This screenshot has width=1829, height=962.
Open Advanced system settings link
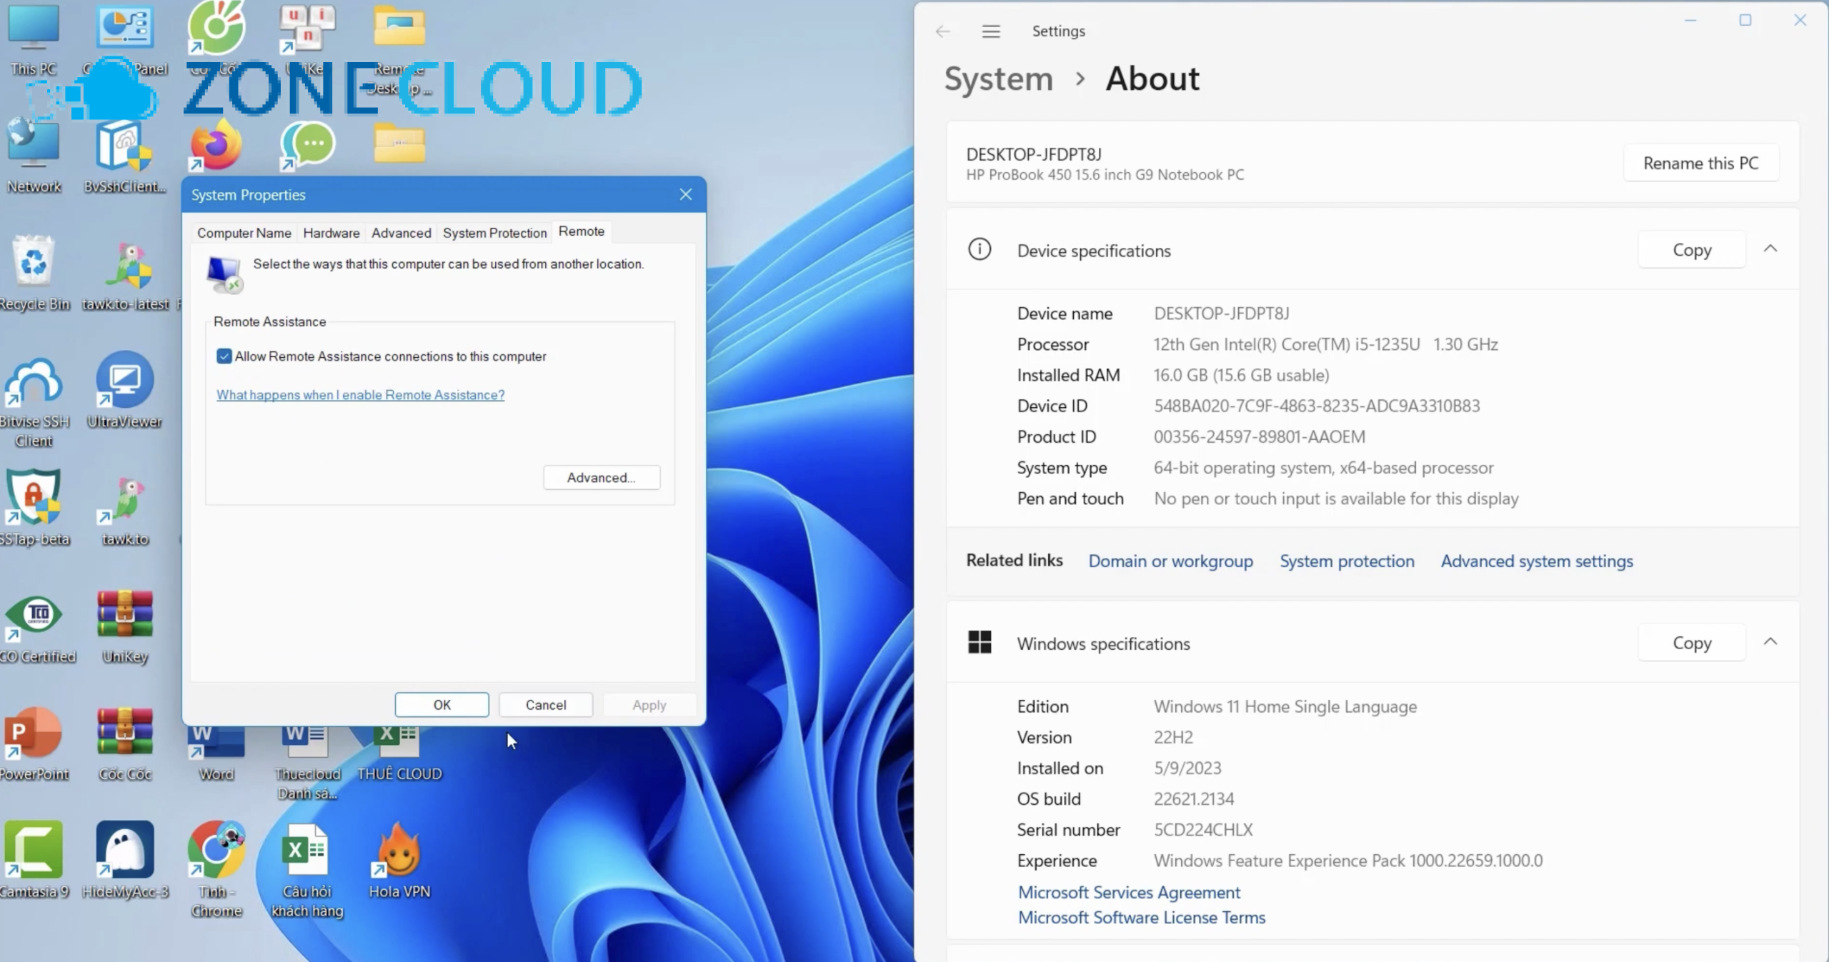pyautogui.click(x=1537, y=561)
